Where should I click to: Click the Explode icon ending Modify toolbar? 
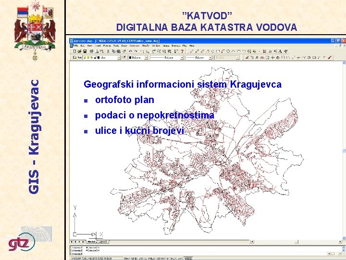tap(330, 57)
